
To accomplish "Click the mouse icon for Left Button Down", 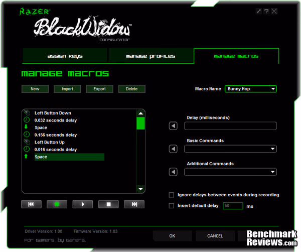I will click(27, 113).
